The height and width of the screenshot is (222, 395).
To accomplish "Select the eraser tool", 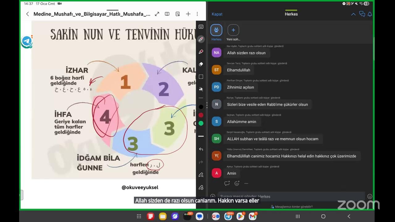I will coord(201,64).
